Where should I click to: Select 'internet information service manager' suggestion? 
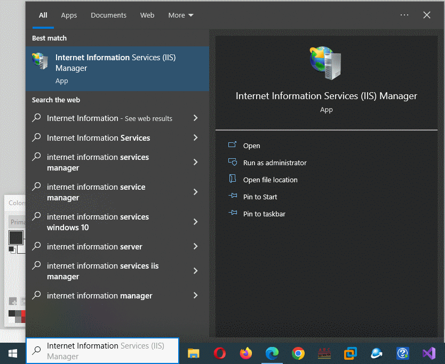coord(96,192)
